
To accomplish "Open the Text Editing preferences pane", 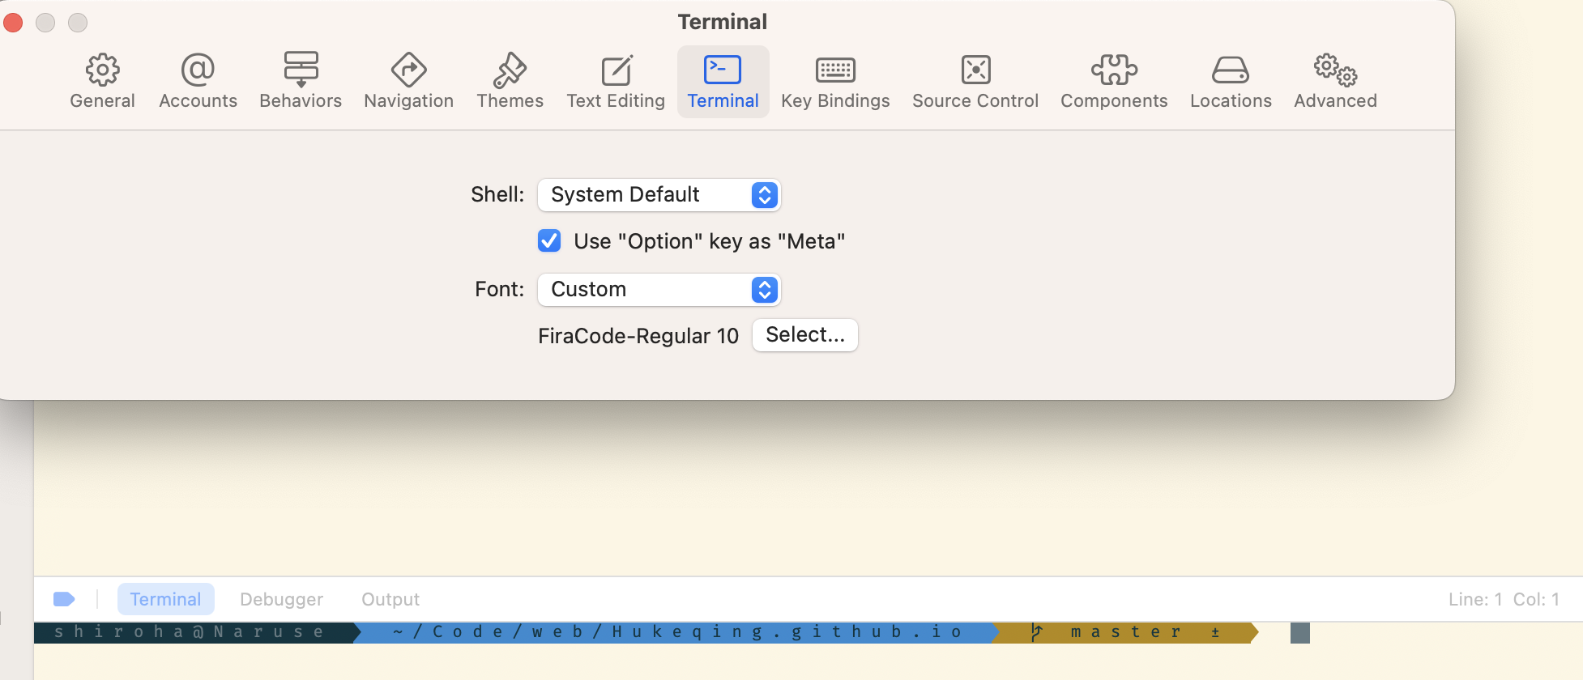I will click(x=616, y=81).
